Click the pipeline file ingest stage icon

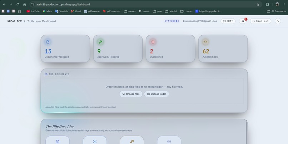click(x=58, y=142)
